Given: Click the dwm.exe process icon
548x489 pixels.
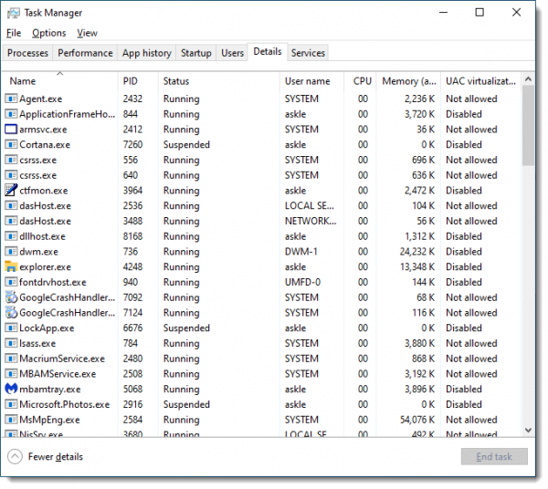Looking at the screenshot, I should tap(11, 252).
